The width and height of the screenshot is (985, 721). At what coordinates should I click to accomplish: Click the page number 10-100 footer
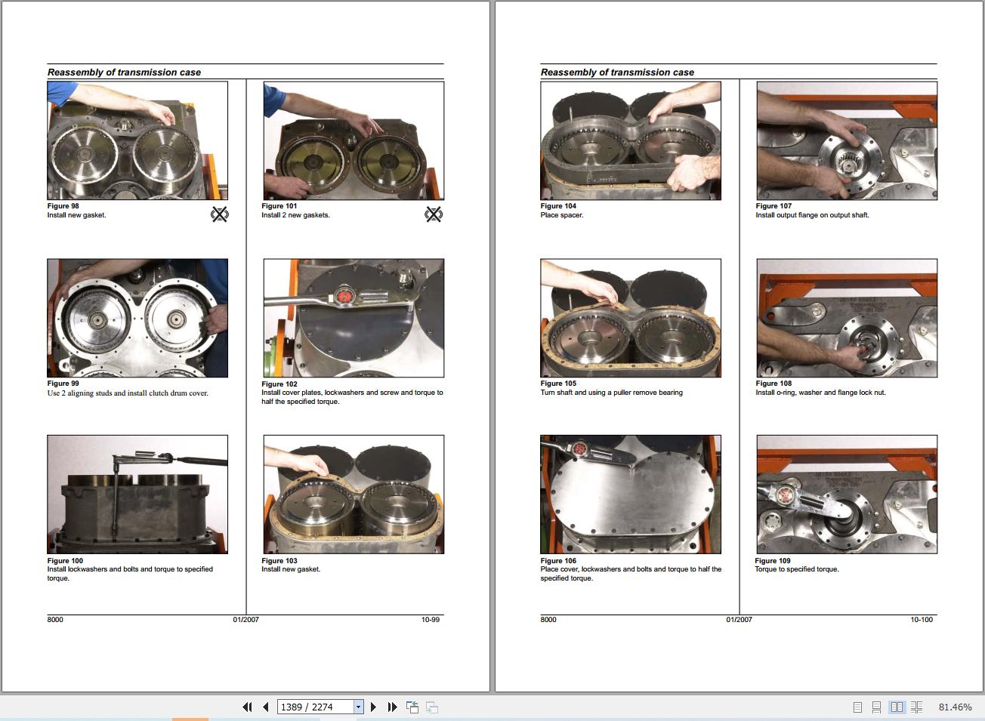point(922,620)
